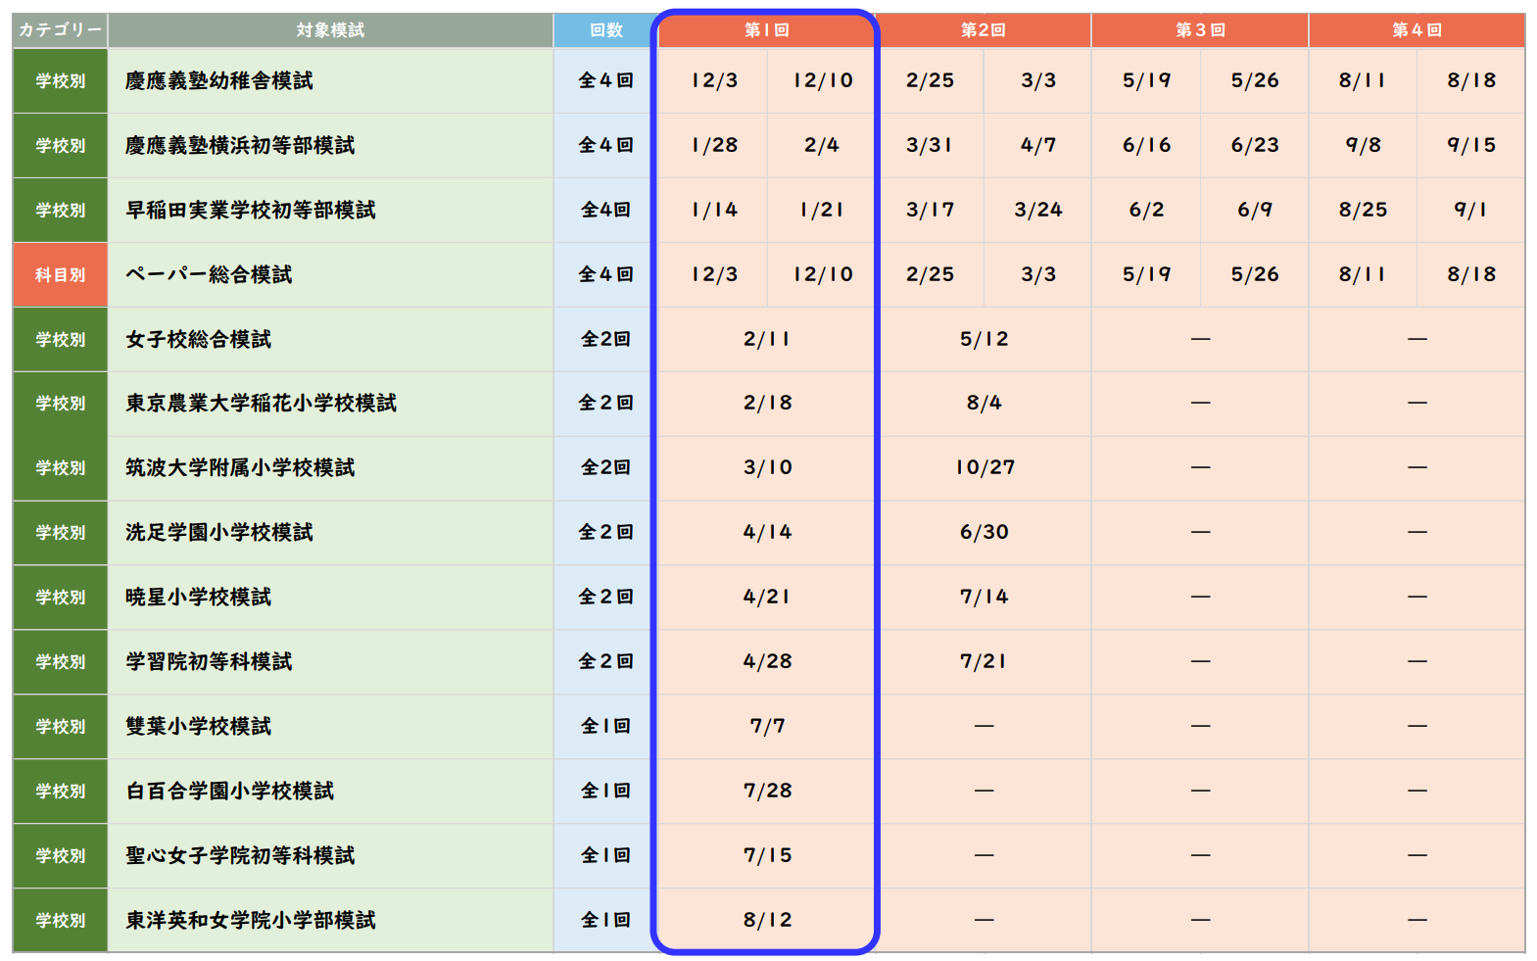Select date 8/12 for 東洋英和女学院 row

tap(767, 921)
